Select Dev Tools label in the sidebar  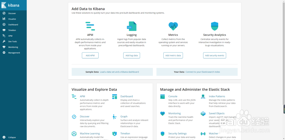[13, 41]
